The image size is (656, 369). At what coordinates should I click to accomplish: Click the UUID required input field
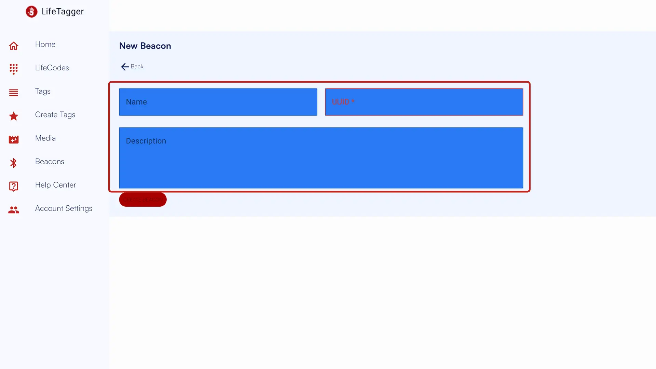pyautogui.click(x=424, y=102)
